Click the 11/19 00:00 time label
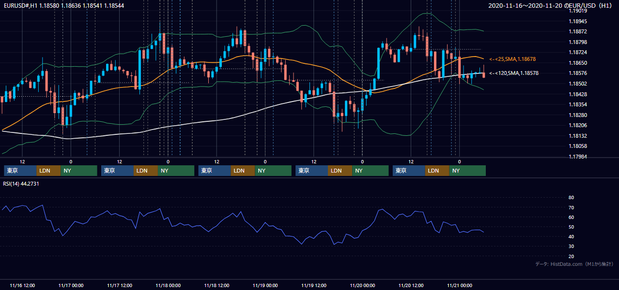The width and height of the screenshot is (619, 290). click(x=265, y=285)
